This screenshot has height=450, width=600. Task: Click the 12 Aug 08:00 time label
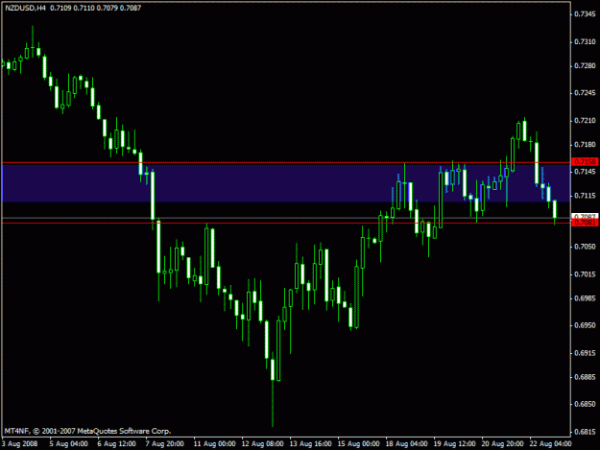pyautogui.click(x=262, y=443)
